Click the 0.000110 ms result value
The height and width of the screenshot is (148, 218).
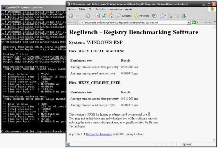click(x=129, y=105)
